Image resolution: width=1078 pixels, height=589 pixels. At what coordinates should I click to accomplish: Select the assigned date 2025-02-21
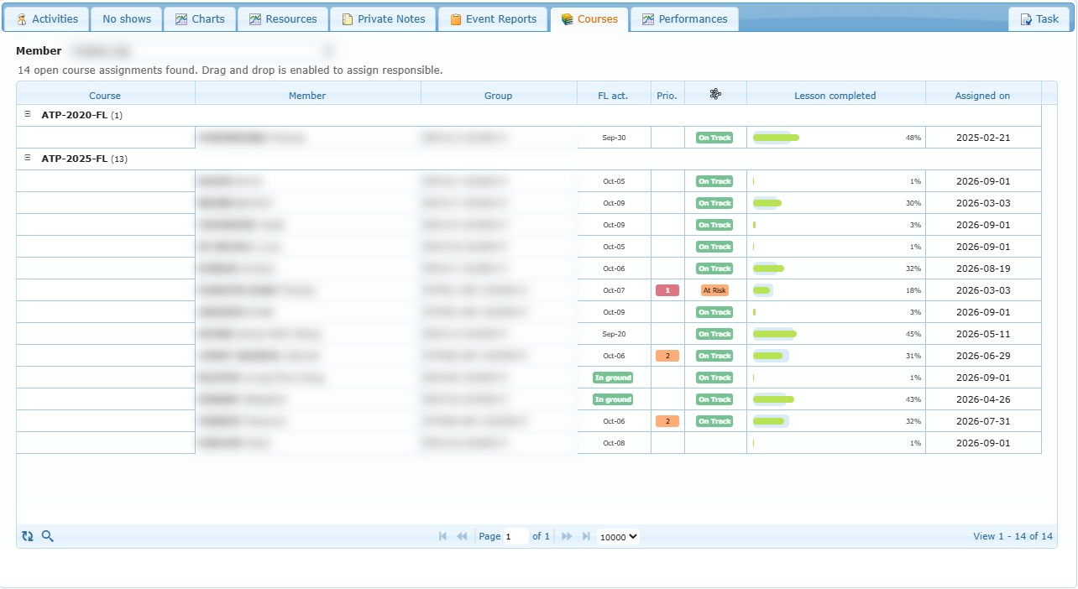click(983, 138)
